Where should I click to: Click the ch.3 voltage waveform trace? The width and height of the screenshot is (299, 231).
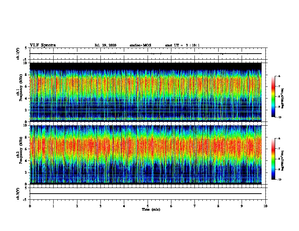146,194
